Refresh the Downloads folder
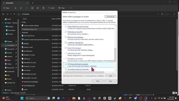 (162, 14)
